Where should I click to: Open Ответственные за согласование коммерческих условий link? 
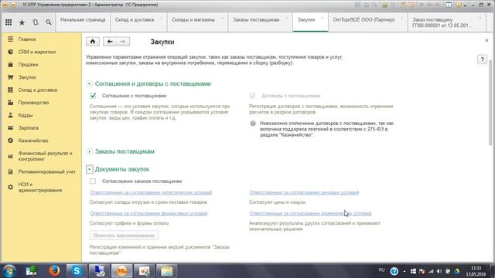tap(310, 213)
